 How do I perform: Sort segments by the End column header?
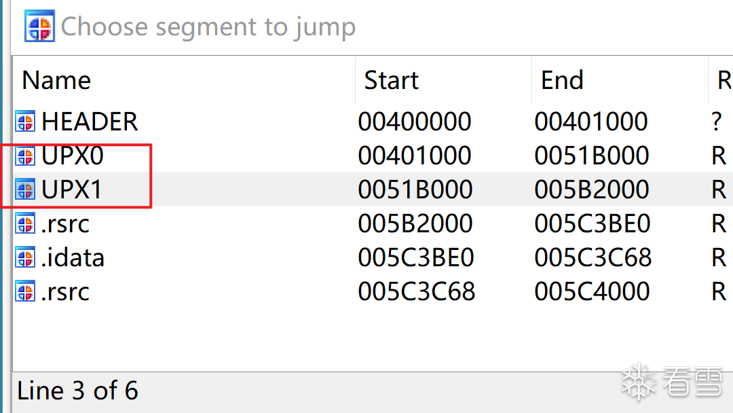coord(562,80)
